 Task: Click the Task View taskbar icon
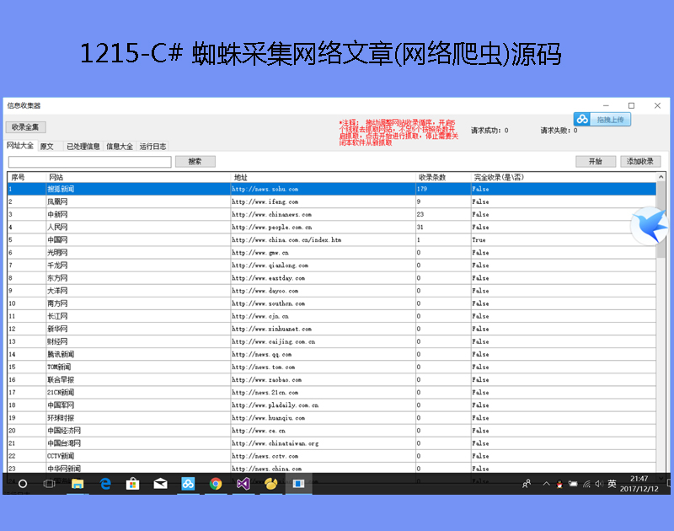pos(50,484)
